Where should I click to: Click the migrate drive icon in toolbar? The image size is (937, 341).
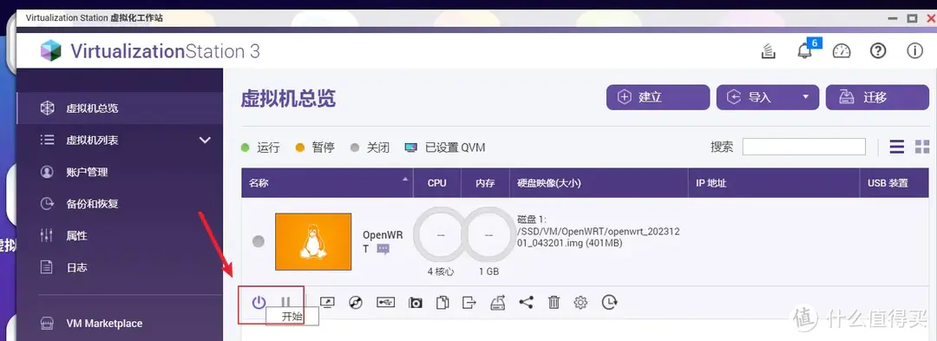click(497, 302)
